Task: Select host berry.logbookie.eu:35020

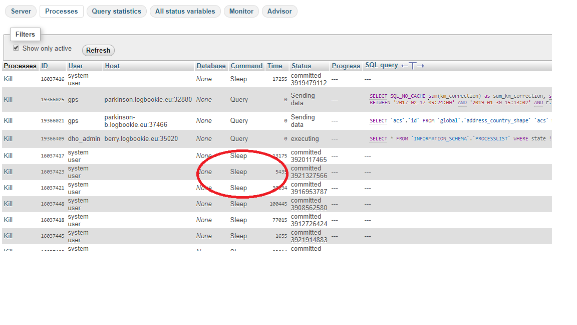Action: [141, 138]
